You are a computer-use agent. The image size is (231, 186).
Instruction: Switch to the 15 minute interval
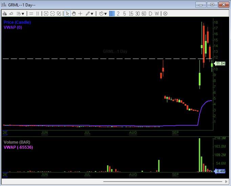131,14
